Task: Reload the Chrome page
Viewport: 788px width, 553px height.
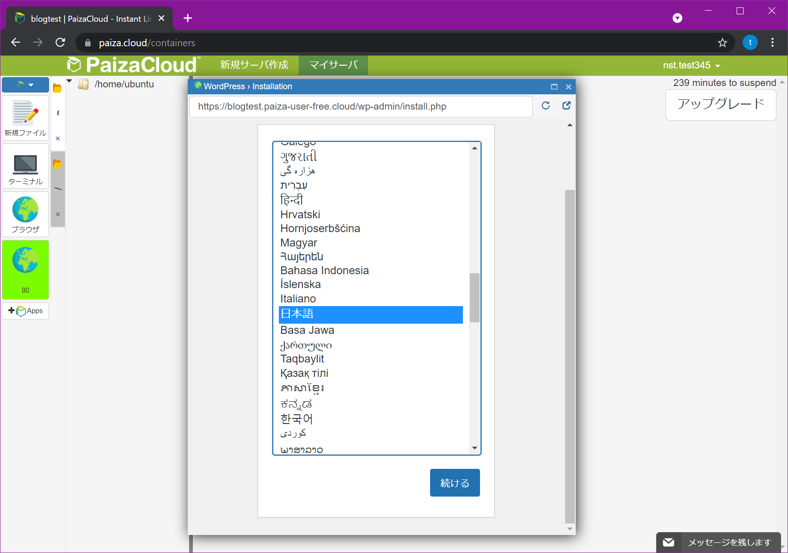Action: (x=60, y=43)
